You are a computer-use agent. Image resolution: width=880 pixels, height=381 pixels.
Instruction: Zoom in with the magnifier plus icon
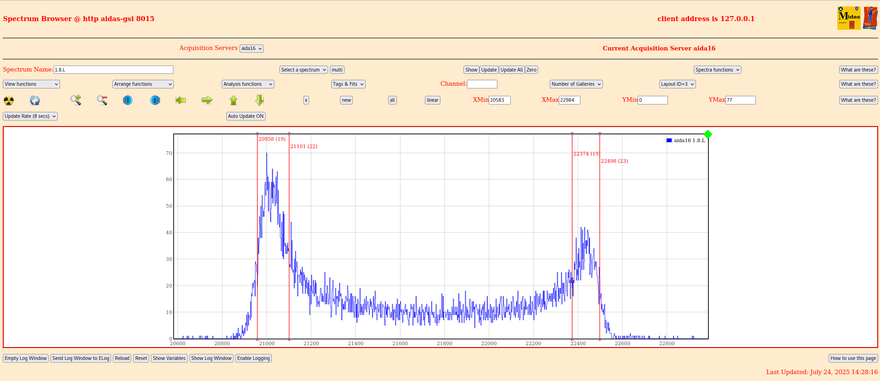pos(76,100)
